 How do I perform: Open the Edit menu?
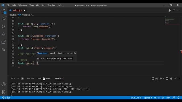point(14,5)
